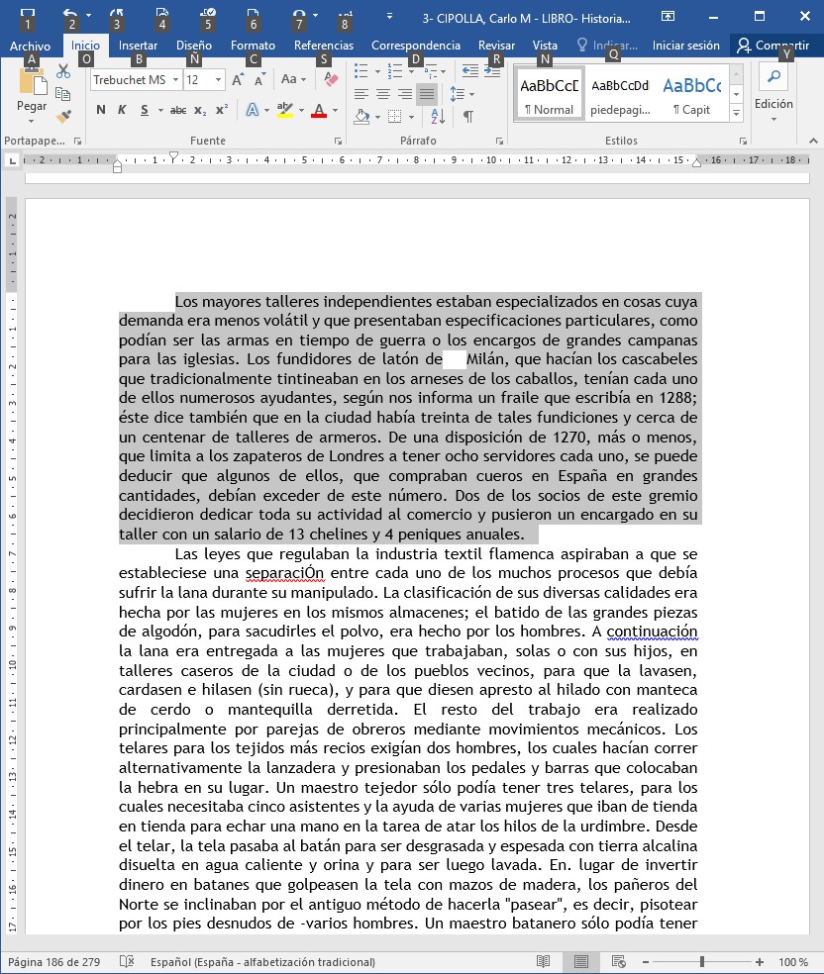Open the highlight color dropdown arrow

[x=301, y=111]
